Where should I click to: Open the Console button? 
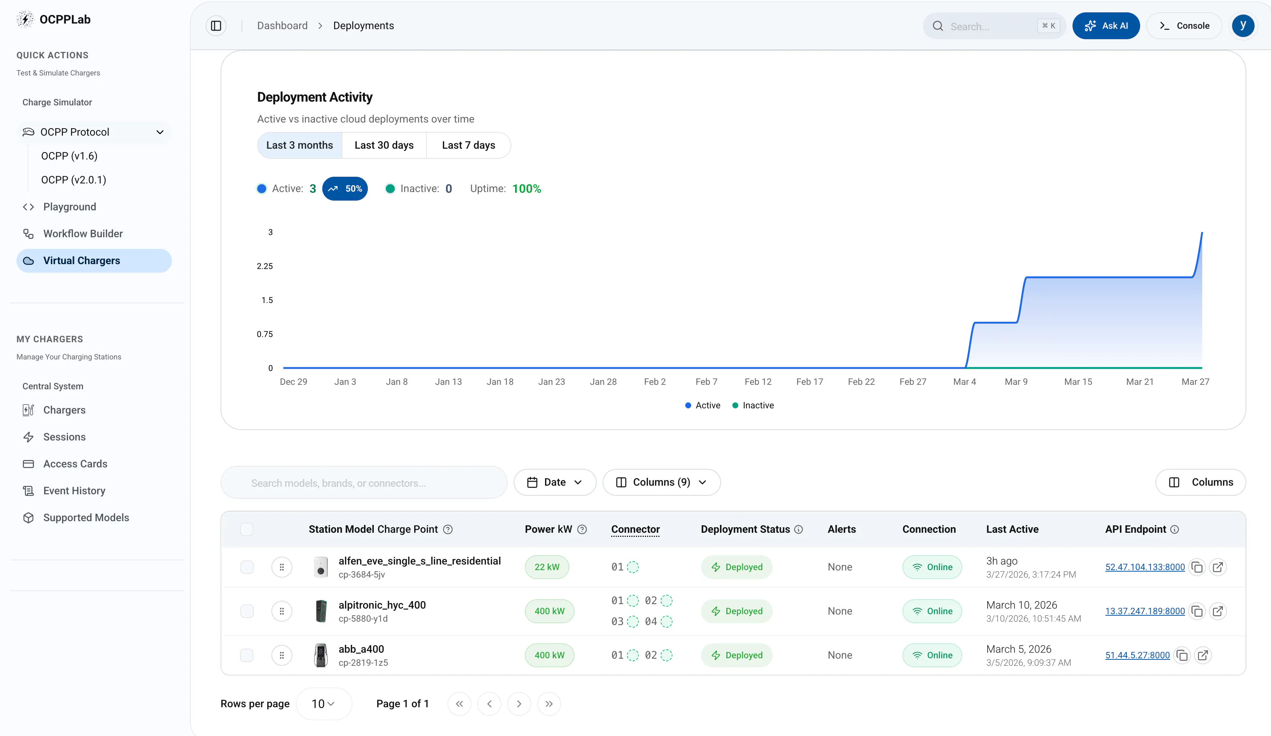point(1184,26)
